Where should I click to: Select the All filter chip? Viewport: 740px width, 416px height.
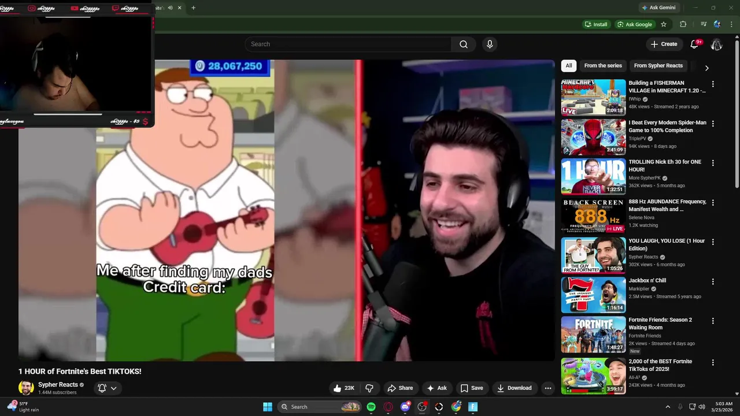click(x=569, y=66)
